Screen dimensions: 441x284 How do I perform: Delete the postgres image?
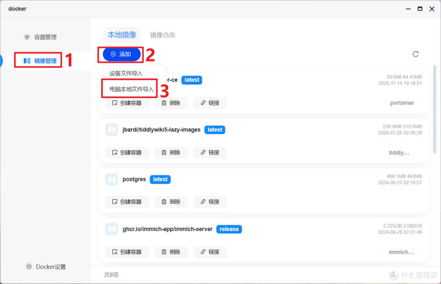tap(171, 202)
